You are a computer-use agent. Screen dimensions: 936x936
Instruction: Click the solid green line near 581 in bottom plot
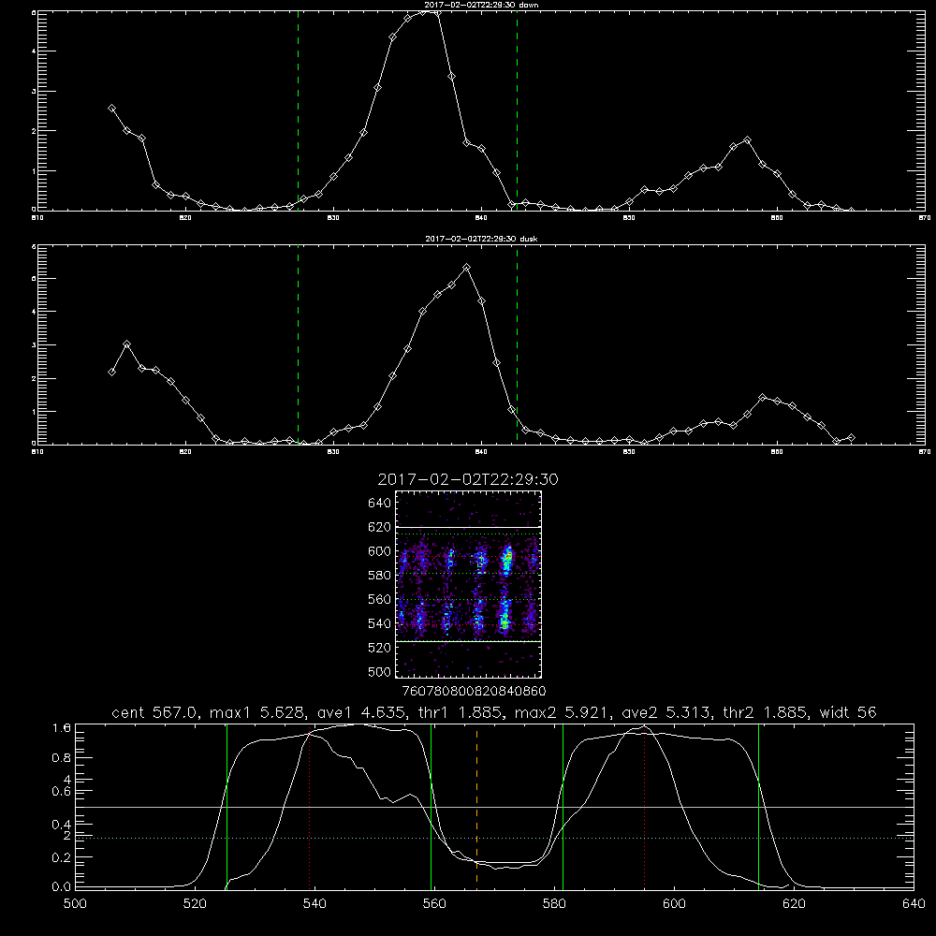point(563,807)
